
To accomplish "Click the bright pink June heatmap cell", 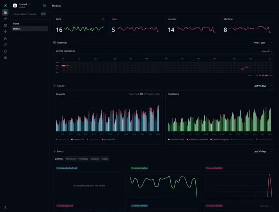I will click(x=64, y=66).
